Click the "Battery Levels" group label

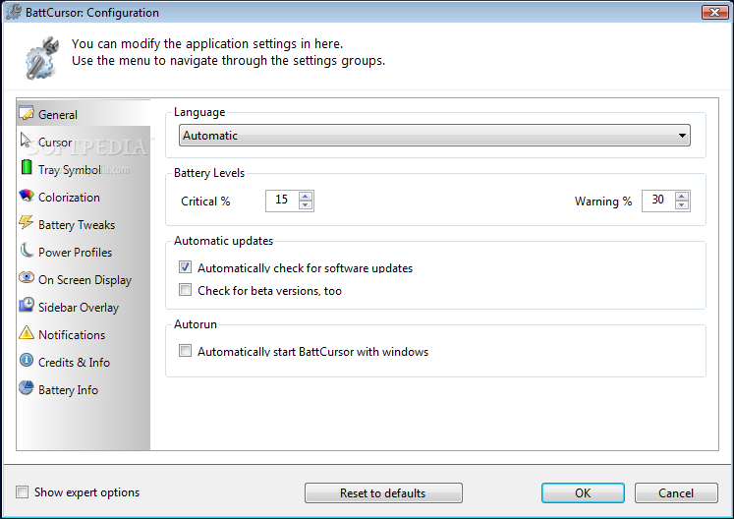point(209,173)
